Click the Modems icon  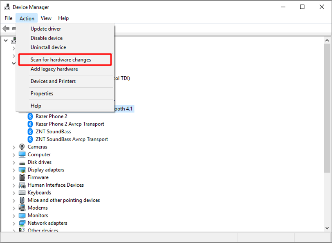22,208
